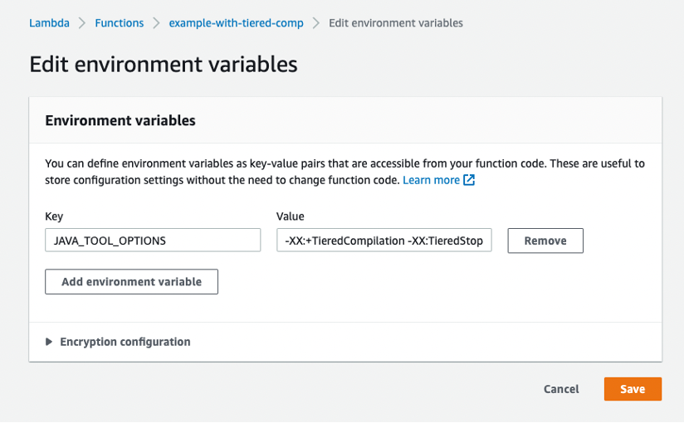Remove the JAVA_TOOL_OPTIONS variable
Screen dimensions: 684x423
[x=545, y=241]
